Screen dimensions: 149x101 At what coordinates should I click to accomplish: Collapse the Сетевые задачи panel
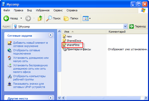[x=51, y=35]
